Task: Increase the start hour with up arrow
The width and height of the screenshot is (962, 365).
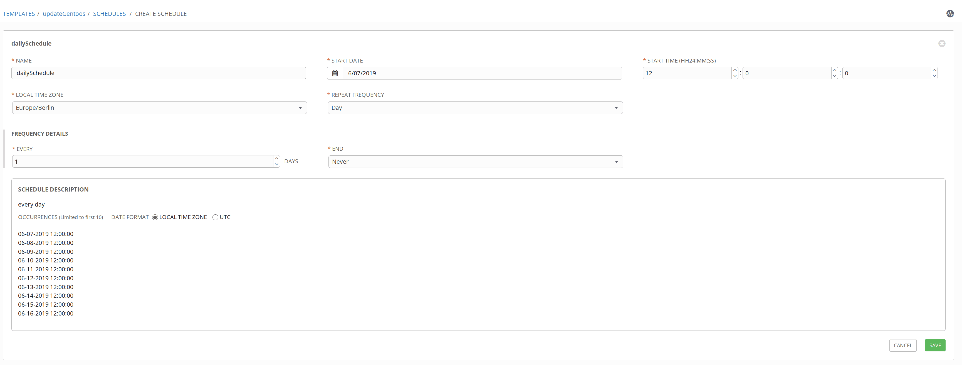Action: click(735, 70)
